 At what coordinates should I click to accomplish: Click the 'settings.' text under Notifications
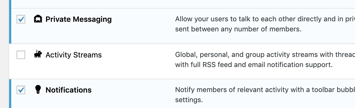click(x=189, y=100)
